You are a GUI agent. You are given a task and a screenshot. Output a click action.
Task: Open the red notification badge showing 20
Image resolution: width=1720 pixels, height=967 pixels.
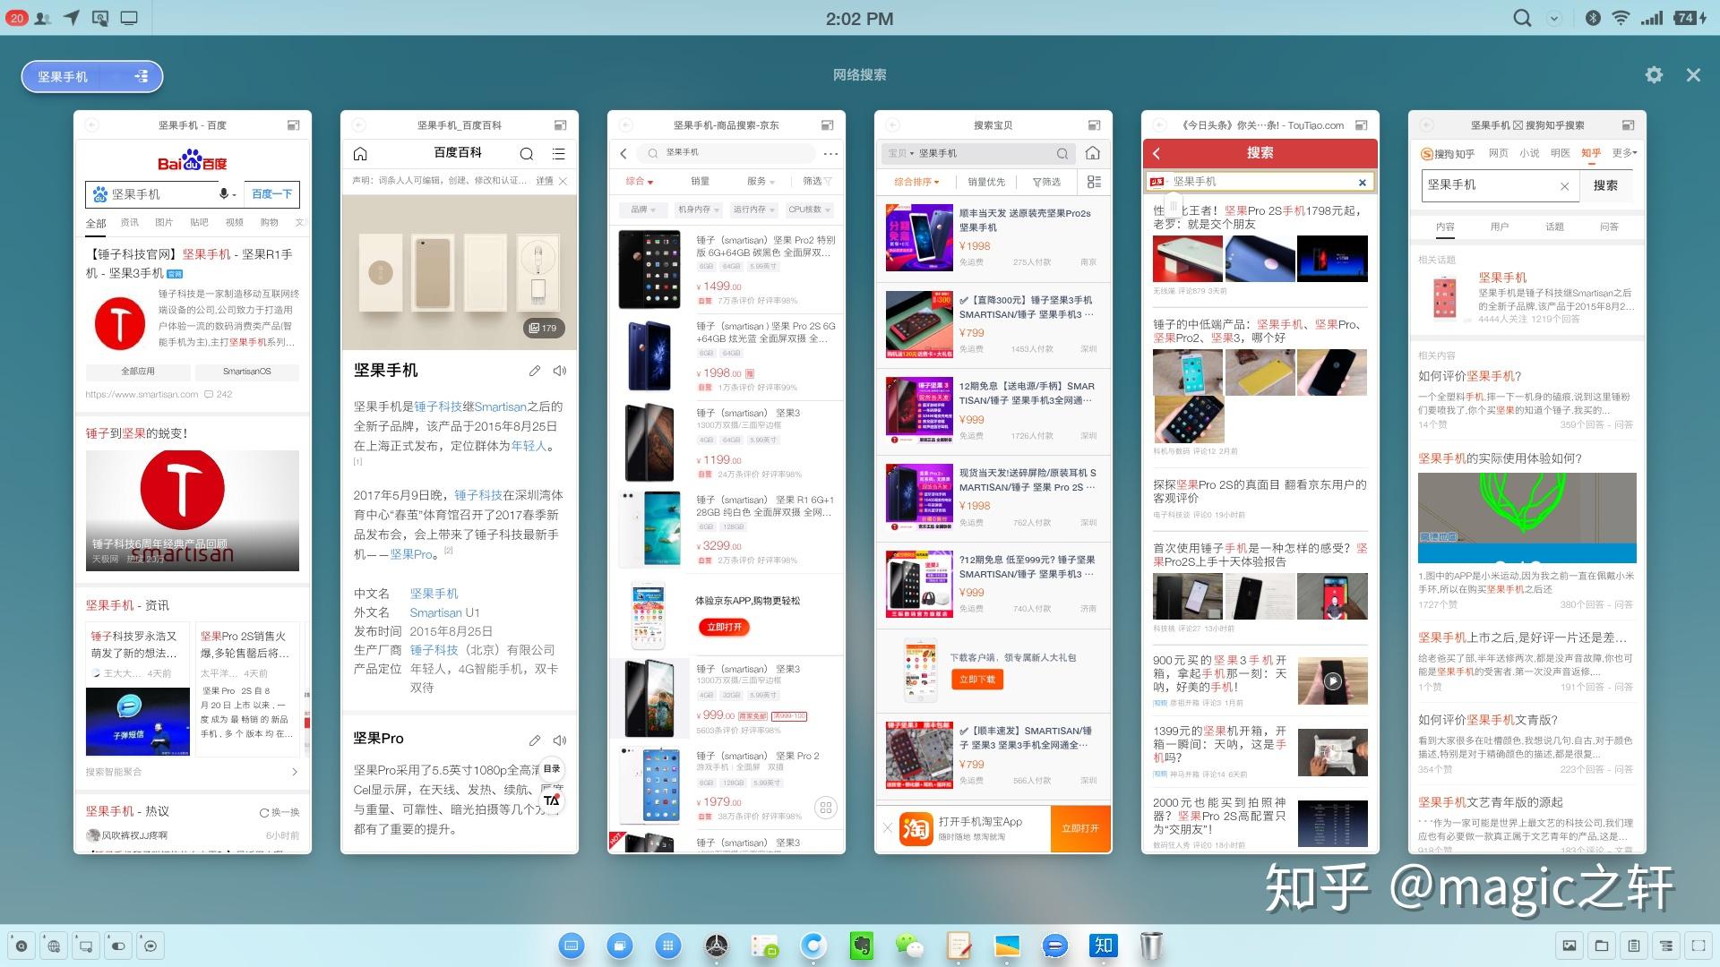point(17,18)
